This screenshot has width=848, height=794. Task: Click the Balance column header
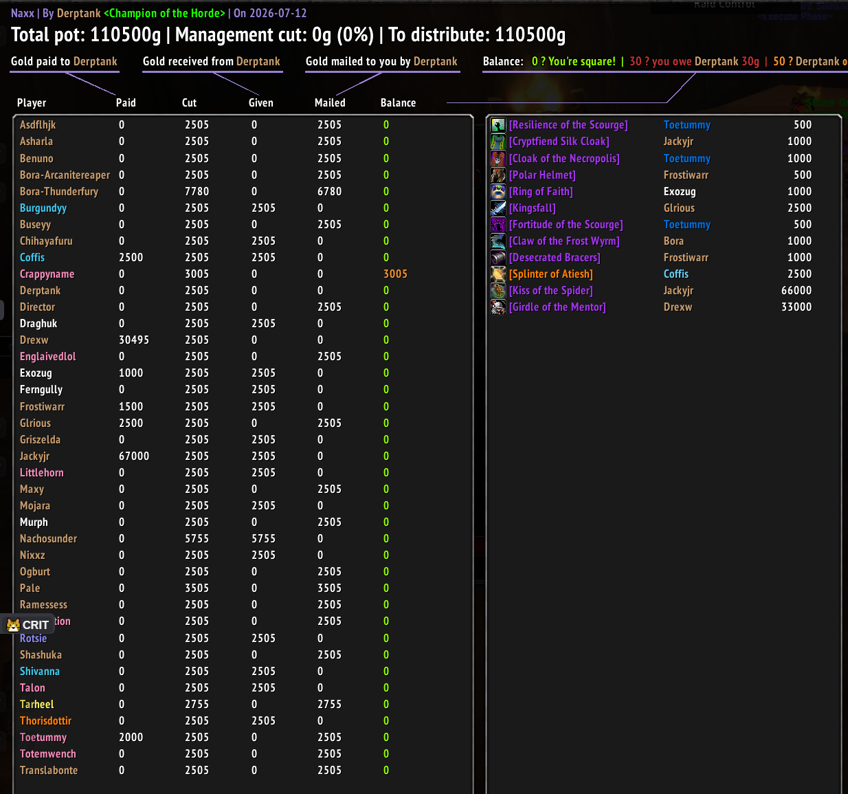[x=399, y=103]
